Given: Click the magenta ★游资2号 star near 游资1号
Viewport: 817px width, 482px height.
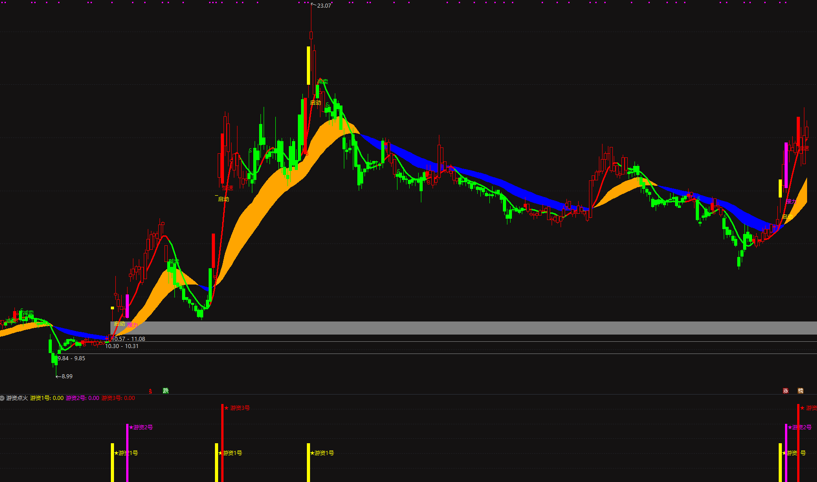Looking at the screenshot, I should (141, 427).
